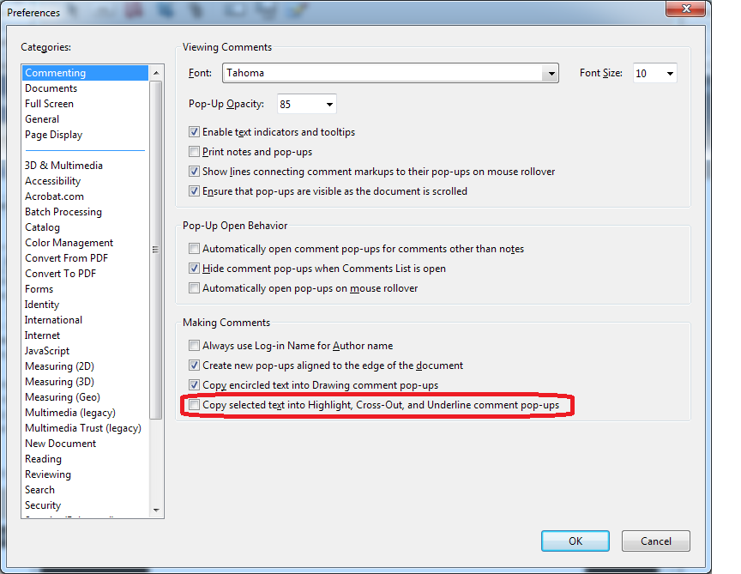Enable Automatically open comment pop-ups for comments
Image resolution: width=741 pixels, height=574 pixels.
[194, 248]
